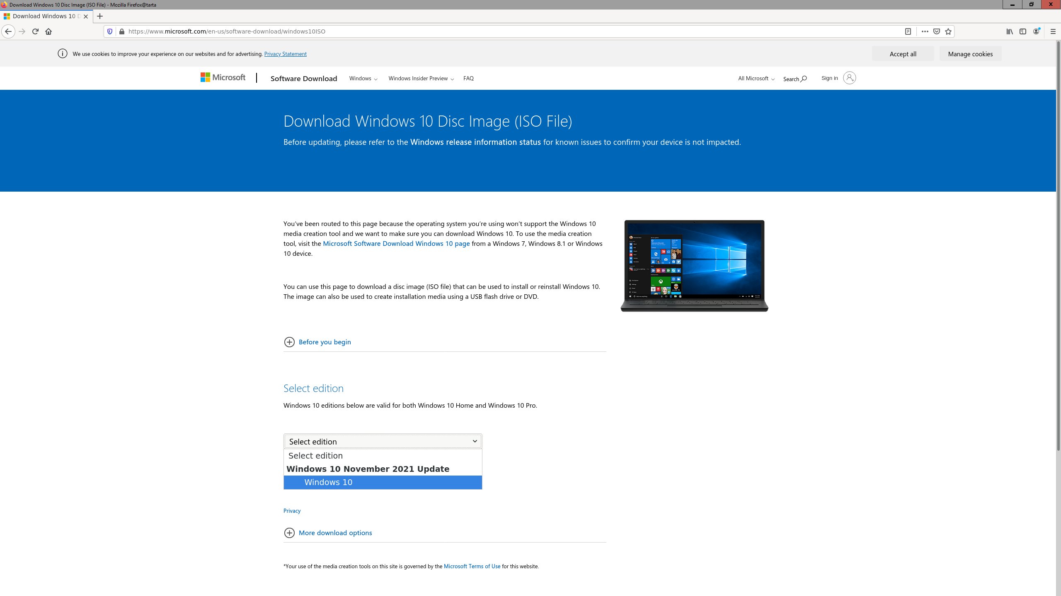Open the FAQ menu item

pyautogui.click(x=468, y=78)
